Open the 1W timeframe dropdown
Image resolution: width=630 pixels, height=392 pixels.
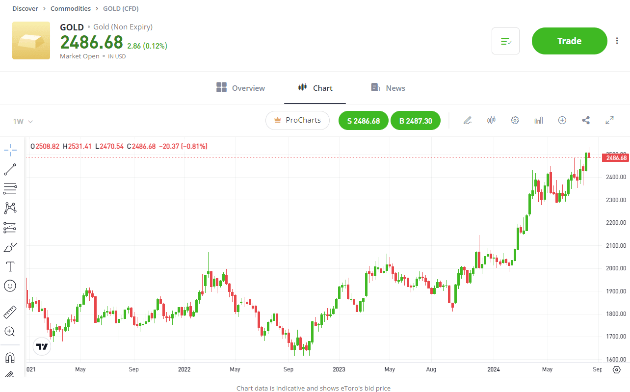point(23,121)
